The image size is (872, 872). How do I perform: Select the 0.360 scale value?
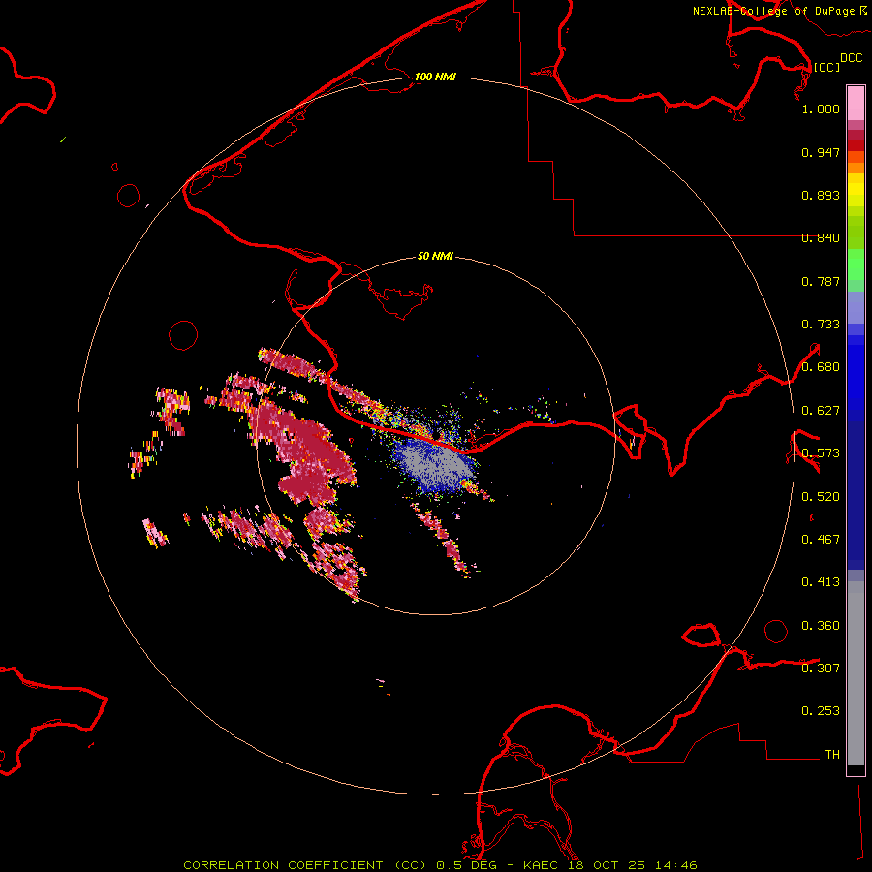(x=821, y=626)
